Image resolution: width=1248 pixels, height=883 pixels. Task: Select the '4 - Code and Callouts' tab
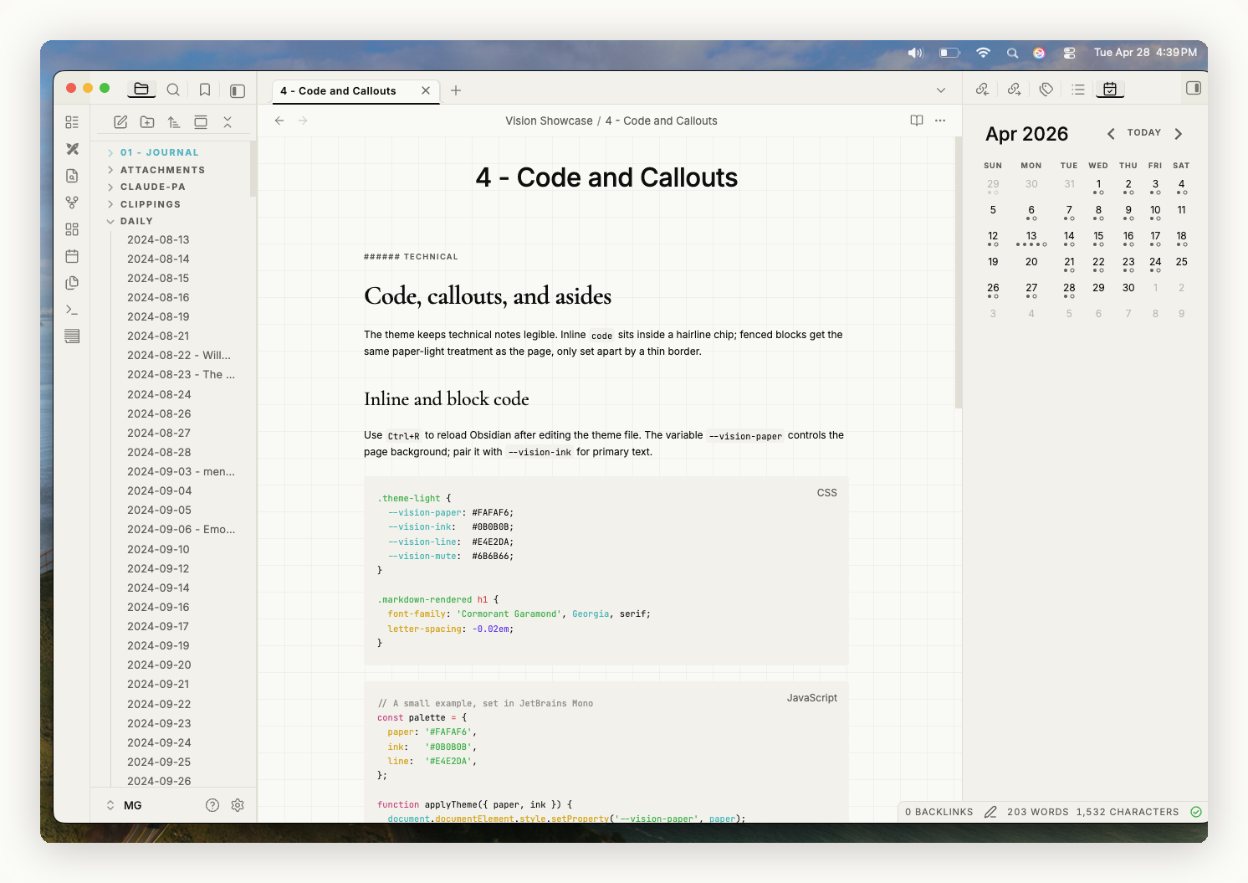[x=338, y=90]
